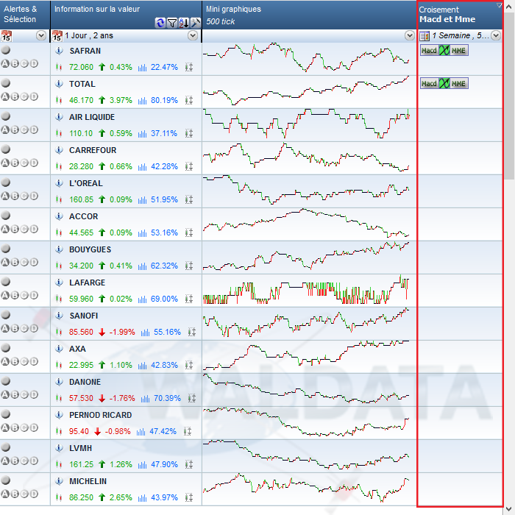Click Macd MME crossover badge for SAFRAN
515x515 pixels.
pos(444,50)
